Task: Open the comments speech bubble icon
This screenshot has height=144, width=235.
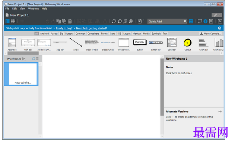Action: (x=200, y=21)
